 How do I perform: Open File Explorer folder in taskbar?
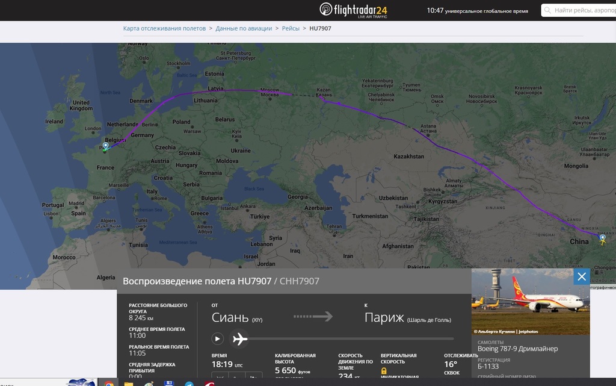(129, 383)
